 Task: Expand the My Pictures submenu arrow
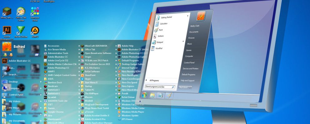(x=41, y=114)
